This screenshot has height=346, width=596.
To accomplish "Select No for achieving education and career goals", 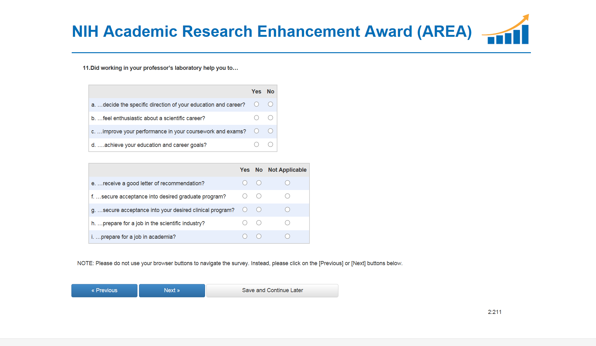I will 270,145.
